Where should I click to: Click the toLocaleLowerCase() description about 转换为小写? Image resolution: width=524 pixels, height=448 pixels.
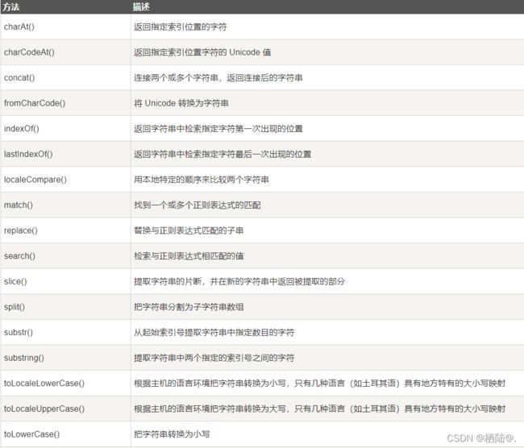point(319,384)
